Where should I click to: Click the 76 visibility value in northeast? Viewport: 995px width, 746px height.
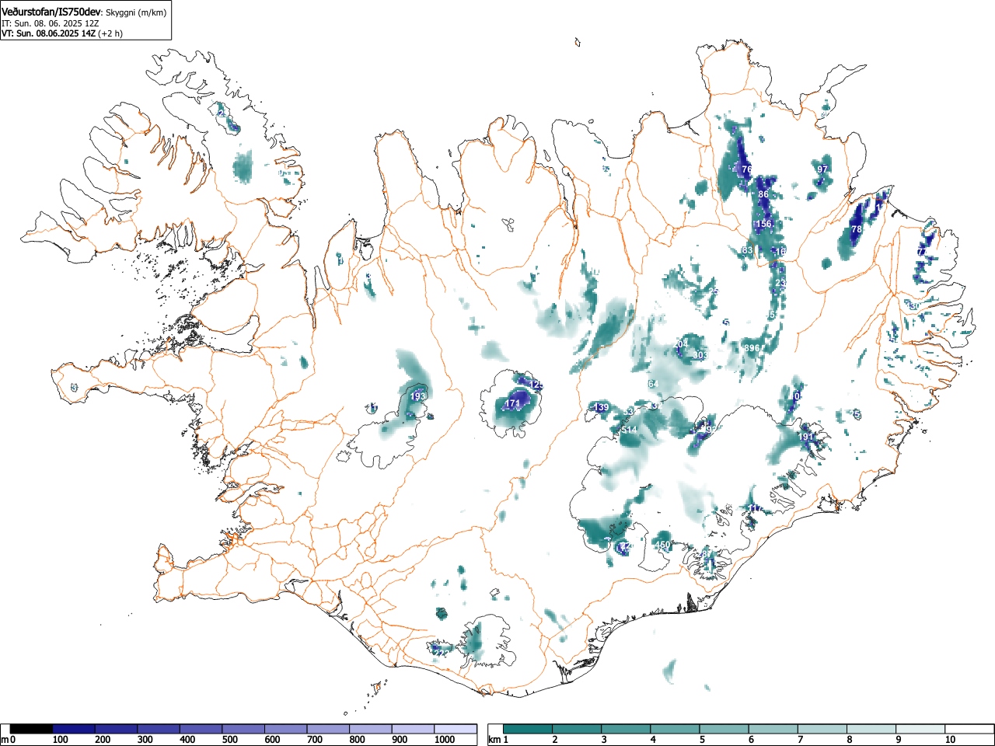point(747,169)
